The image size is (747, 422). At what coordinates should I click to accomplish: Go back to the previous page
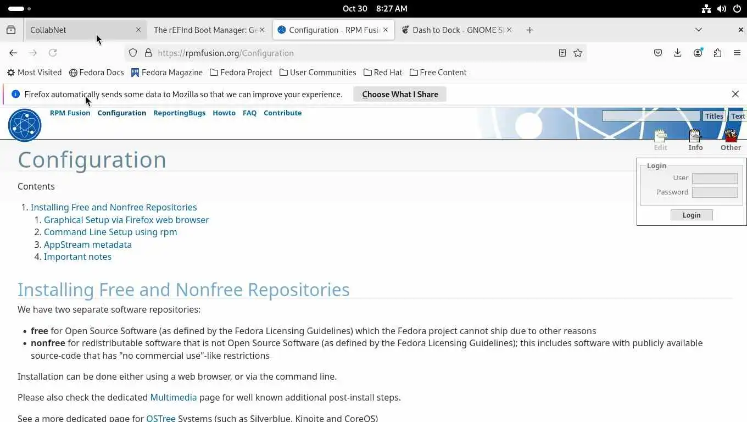13,53
